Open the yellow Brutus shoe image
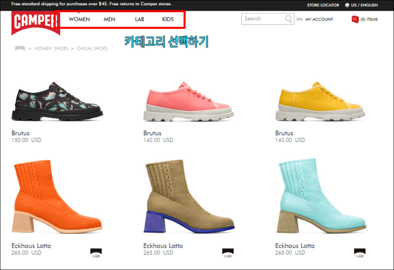The image size is (394, 270). pyautogui.click(x=320, y=101)
